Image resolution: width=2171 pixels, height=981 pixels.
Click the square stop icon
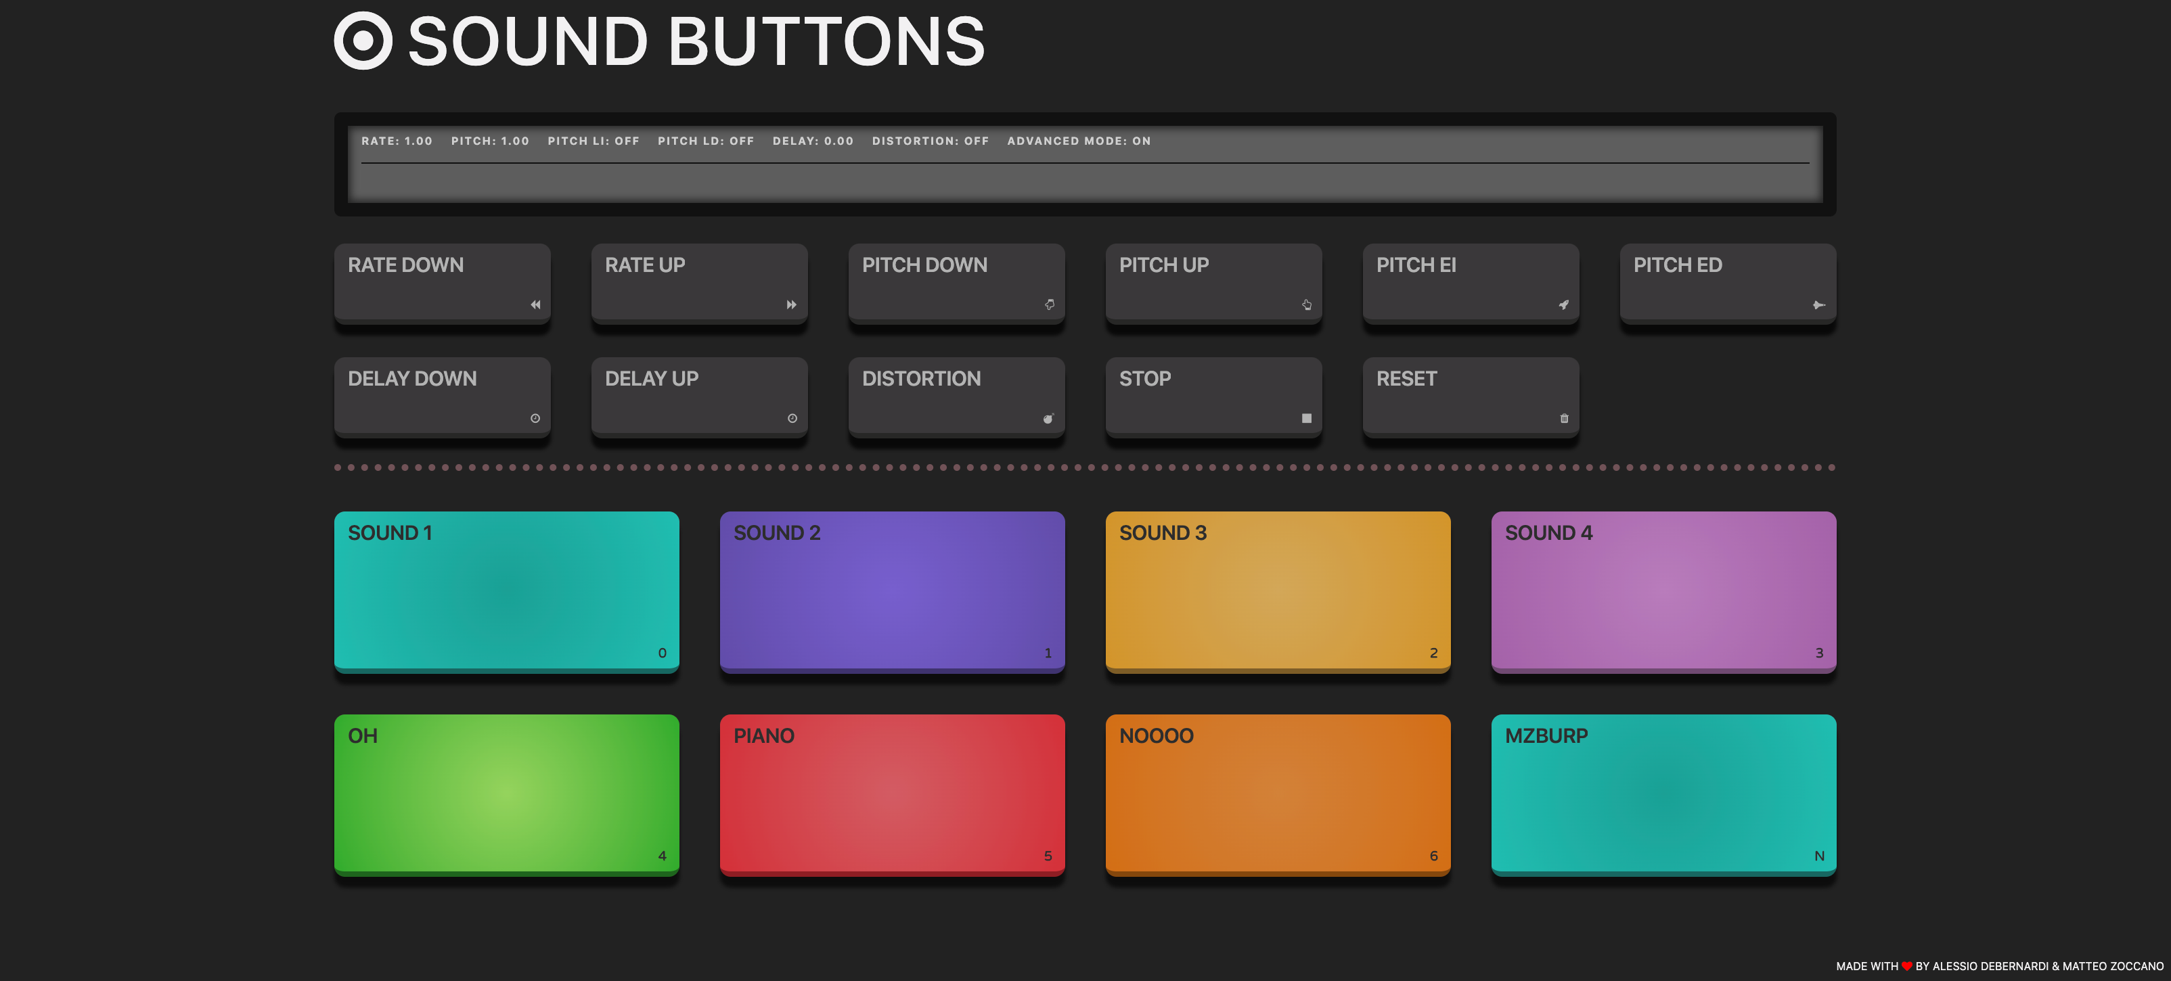1306,419
